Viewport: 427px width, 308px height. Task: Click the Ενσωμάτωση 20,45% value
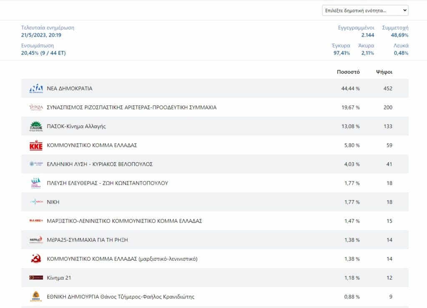[43, 53]
